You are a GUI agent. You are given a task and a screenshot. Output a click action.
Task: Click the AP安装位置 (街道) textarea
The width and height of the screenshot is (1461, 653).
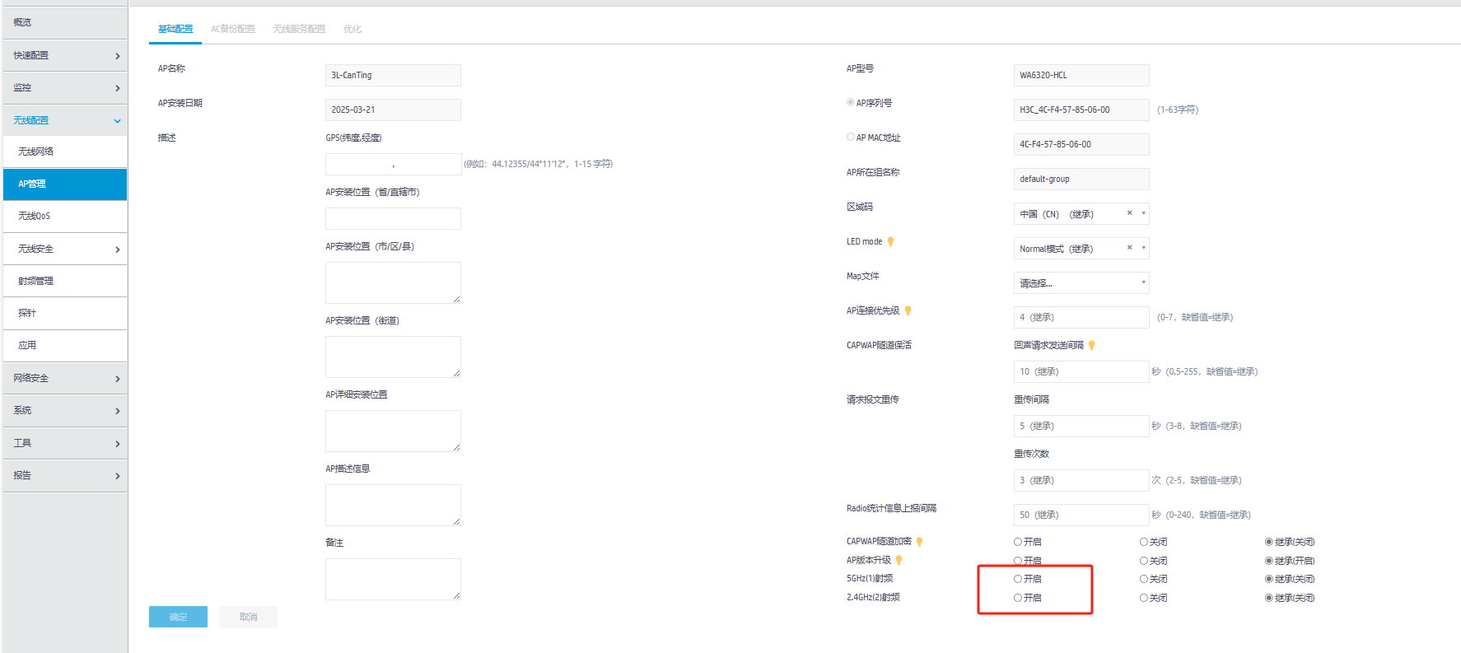(393, 357)
